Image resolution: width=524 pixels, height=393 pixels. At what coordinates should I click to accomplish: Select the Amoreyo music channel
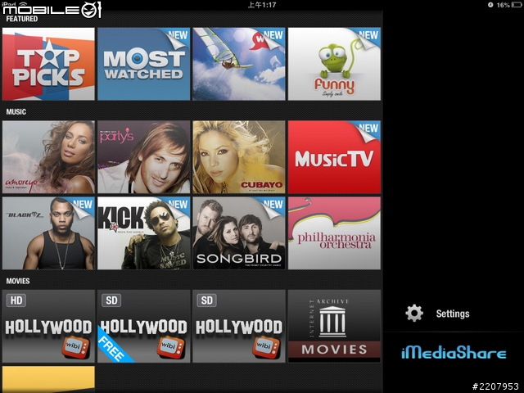(48, 157)
